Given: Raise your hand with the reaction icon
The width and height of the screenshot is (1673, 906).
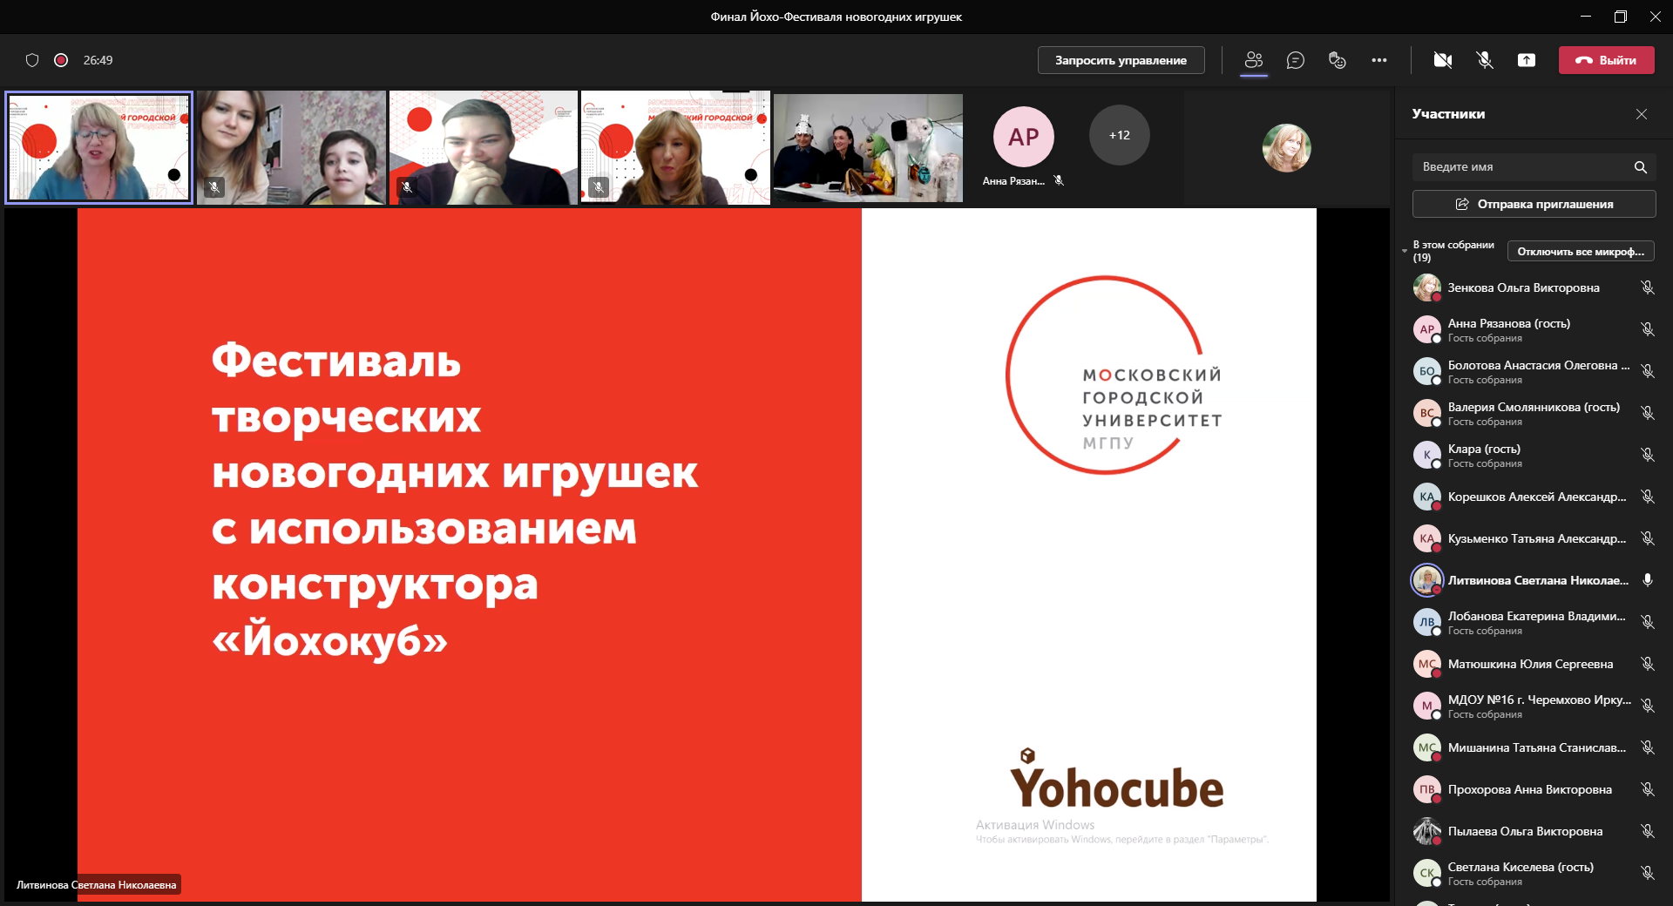Looking at the screenshot, I should coord(1337,60).
